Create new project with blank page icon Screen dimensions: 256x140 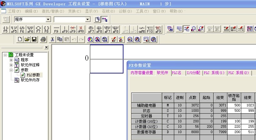click(20, 39)
